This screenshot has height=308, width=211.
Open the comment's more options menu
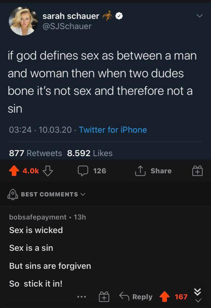click(x=81, y=296)
